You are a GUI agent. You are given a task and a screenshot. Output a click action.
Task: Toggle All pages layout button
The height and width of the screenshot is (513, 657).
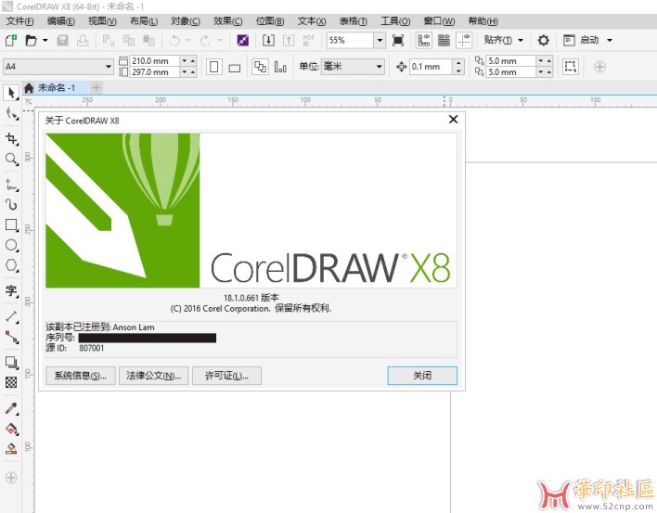[260, 67]
